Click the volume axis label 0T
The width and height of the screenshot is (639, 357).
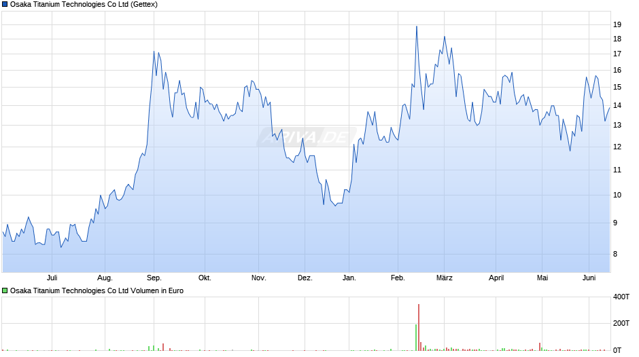tap(617, 350)
